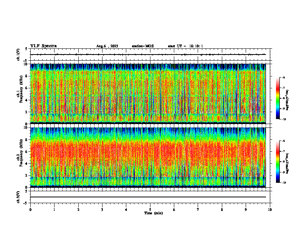304x235 pixels.
Task: Click the "8" tick on the time axis
Action: tap(222, 210)
